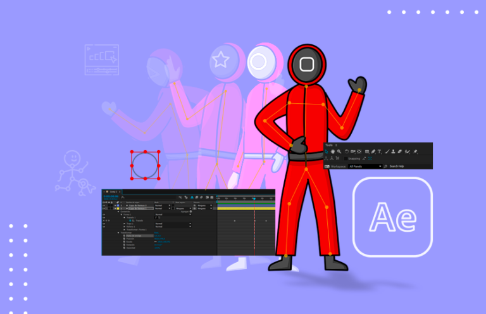
Task: Select the Zoom magnifier tool
Action: (x=339, y=151)
